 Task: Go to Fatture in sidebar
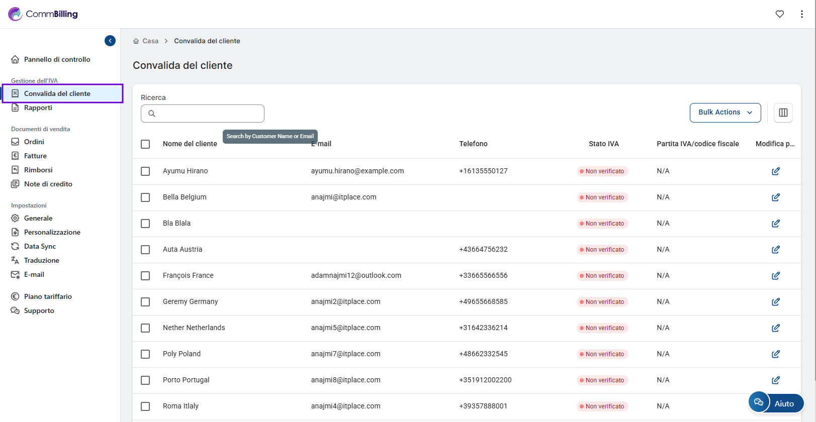point(35,156)
